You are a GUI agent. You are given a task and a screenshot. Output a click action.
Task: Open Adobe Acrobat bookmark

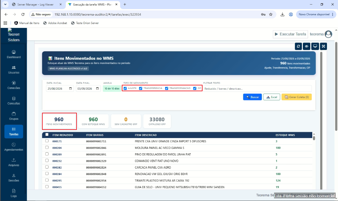pyautogui.click(x=55, y=23)
